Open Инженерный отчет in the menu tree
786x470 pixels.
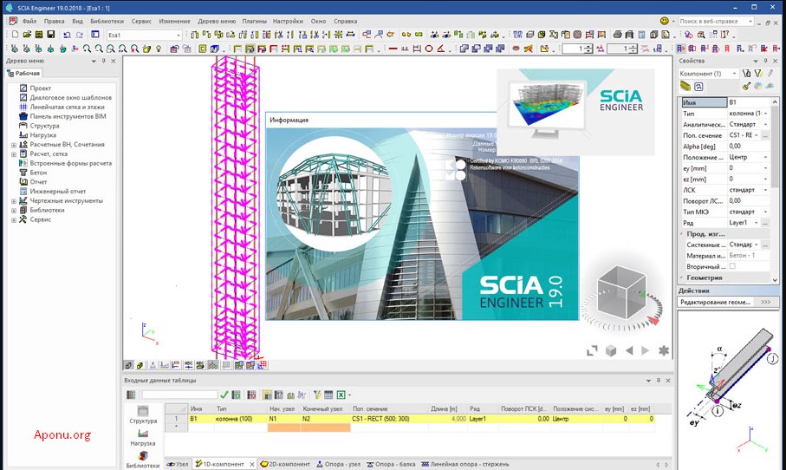[58, 191]
